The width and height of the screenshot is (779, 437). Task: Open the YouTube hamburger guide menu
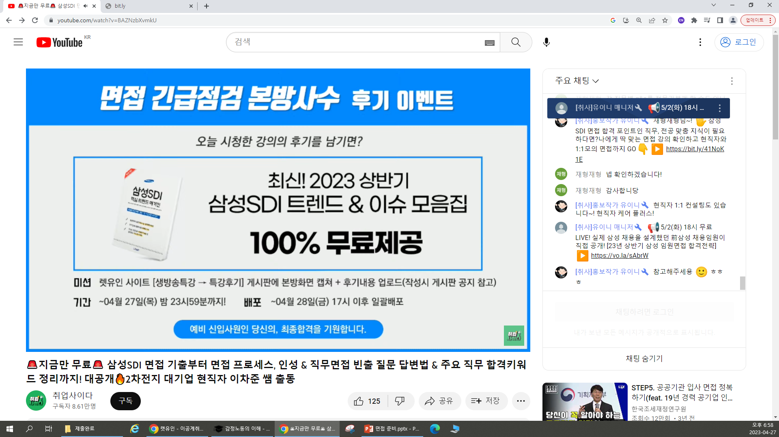tap(18, 42)
